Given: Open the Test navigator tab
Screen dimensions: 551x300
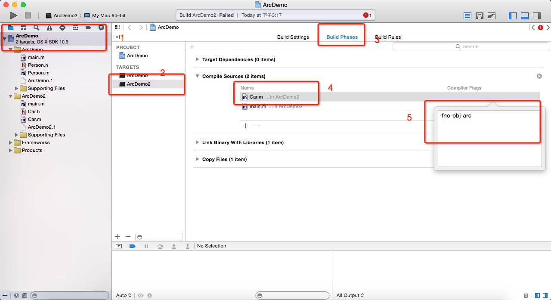Looking at the screenshot, I should pyautogui.click(x=62, y=28).
